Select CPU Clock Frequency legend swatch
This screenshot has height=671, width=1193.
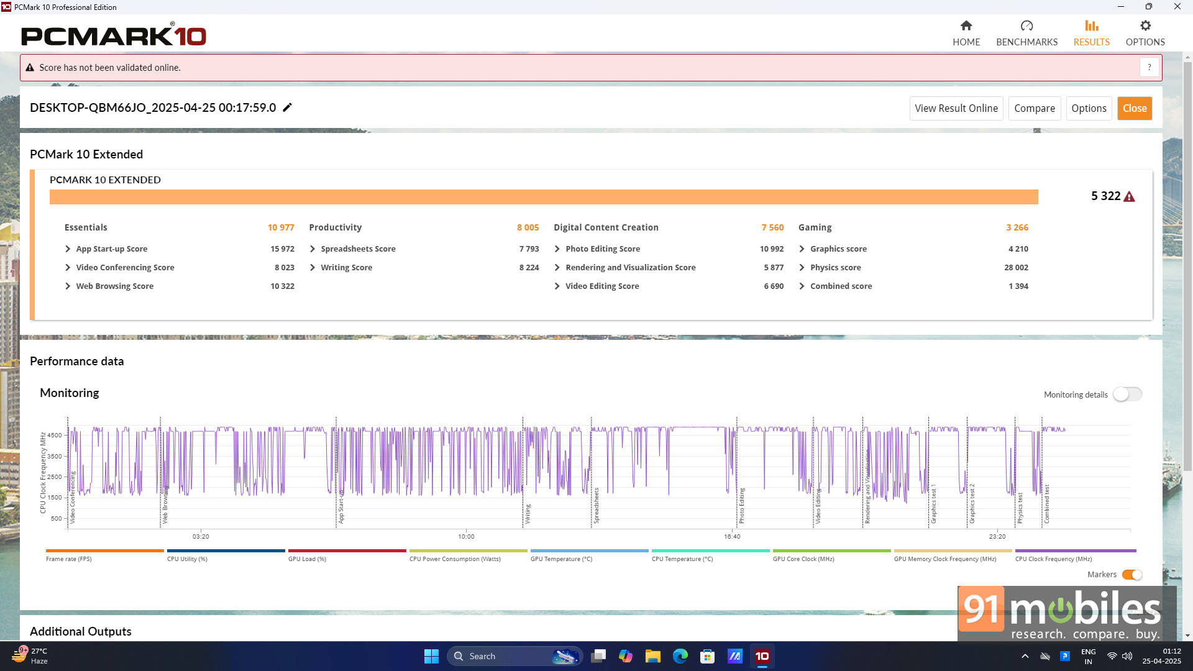click(x=1076, y=550)
